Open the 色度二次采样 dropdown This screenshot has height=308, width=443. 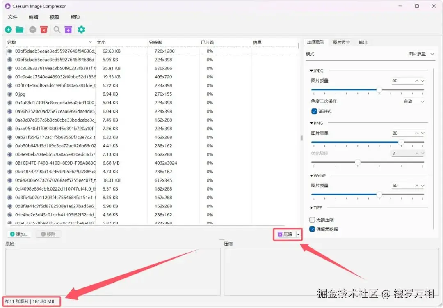[x=414, y=101]
